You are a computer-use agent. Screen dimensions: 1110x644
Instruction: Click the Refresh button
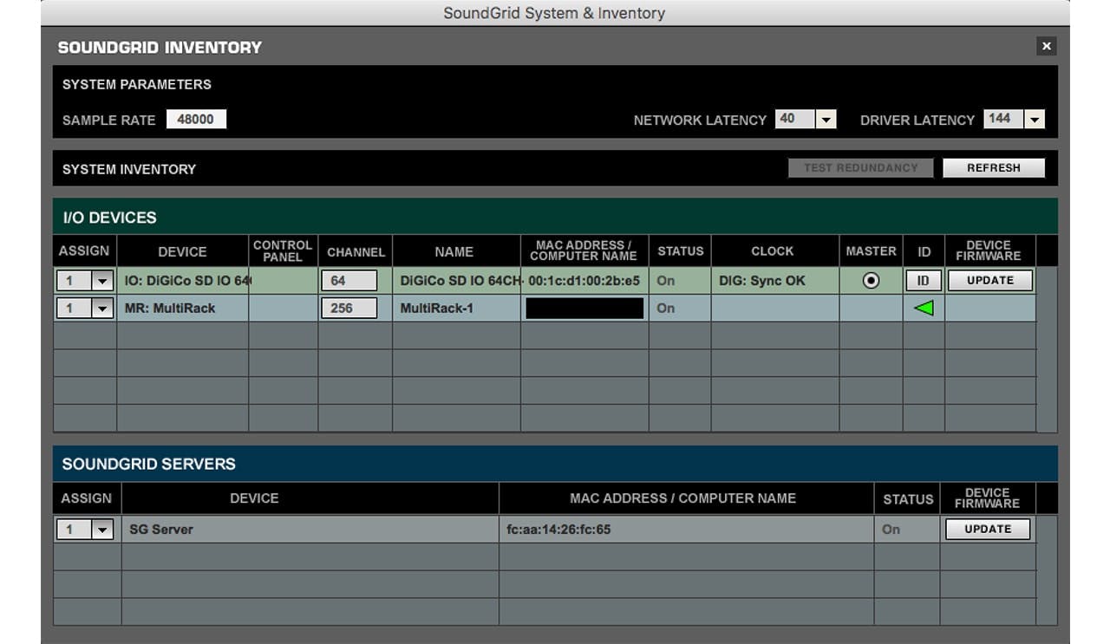(993, 168)
